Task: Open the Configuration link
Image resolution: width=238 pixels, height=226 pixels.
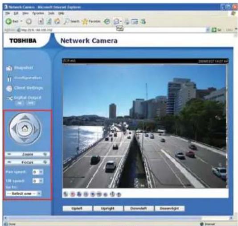Action: point(28,78)
